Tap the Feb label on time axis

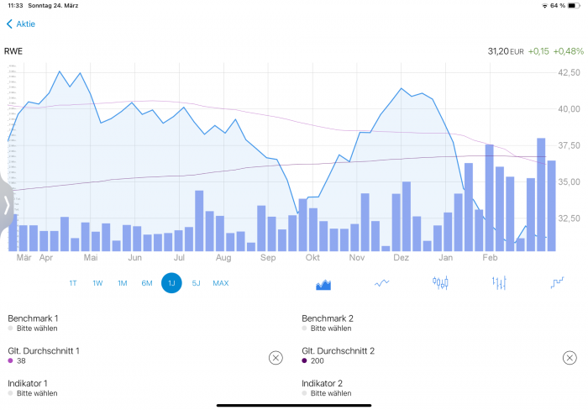coord(490,258)
